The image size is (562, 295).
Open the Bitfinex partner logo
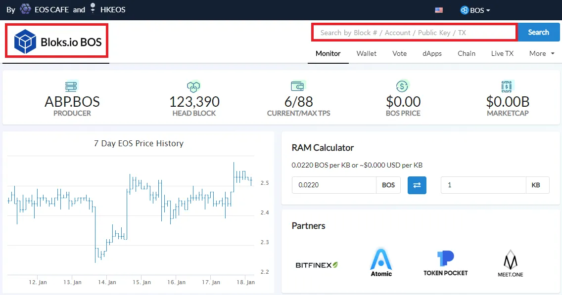(317, 265)
